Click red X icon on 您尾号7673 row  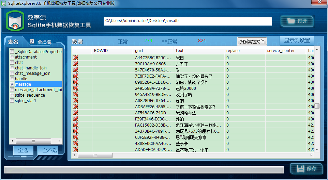click(75, 131)
